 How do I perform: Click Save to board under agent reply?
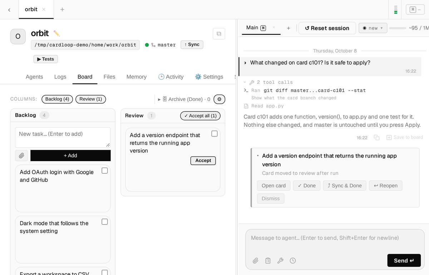click(405, 137)
